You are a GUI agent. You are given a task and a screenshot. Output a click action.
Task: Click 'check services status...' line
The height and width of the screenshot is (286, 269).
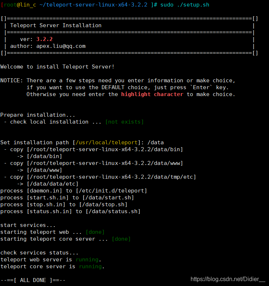click(39, 253)
